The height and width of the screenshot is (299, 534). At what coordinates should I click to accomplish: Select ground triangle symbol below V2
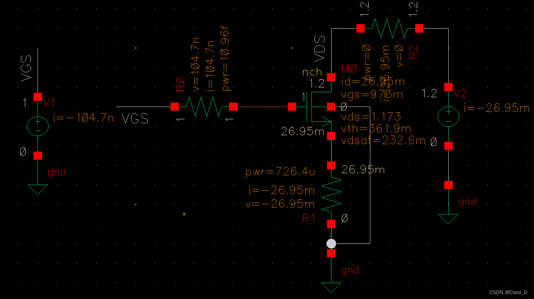coord(448,219)
